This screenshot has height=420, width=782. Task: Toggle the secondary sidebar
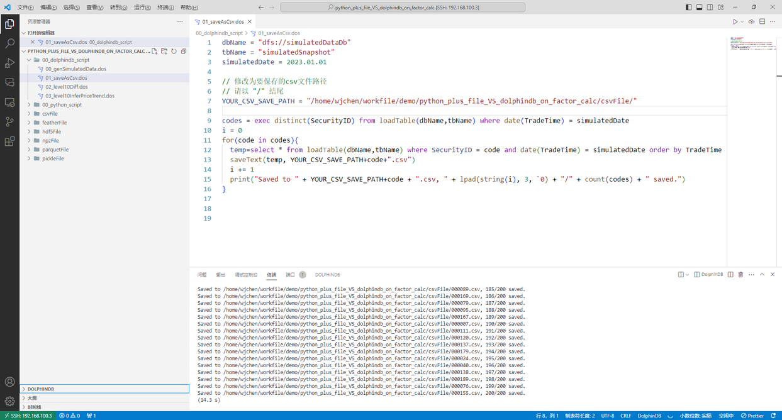(x=710, y=7)
